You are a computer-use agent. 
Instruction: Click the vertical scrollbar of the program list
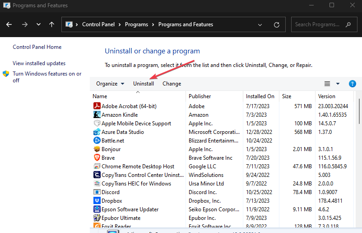(359, 112)
